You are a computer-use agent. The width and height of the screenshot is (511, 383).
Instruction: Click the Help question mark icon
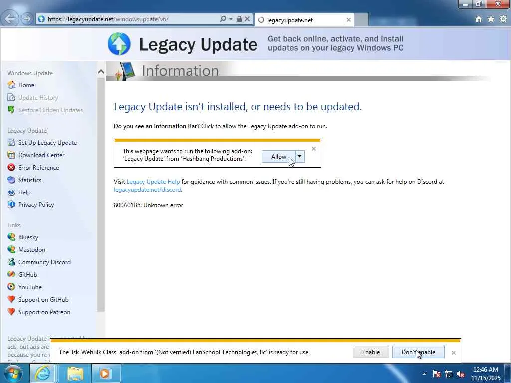point(11,192)
